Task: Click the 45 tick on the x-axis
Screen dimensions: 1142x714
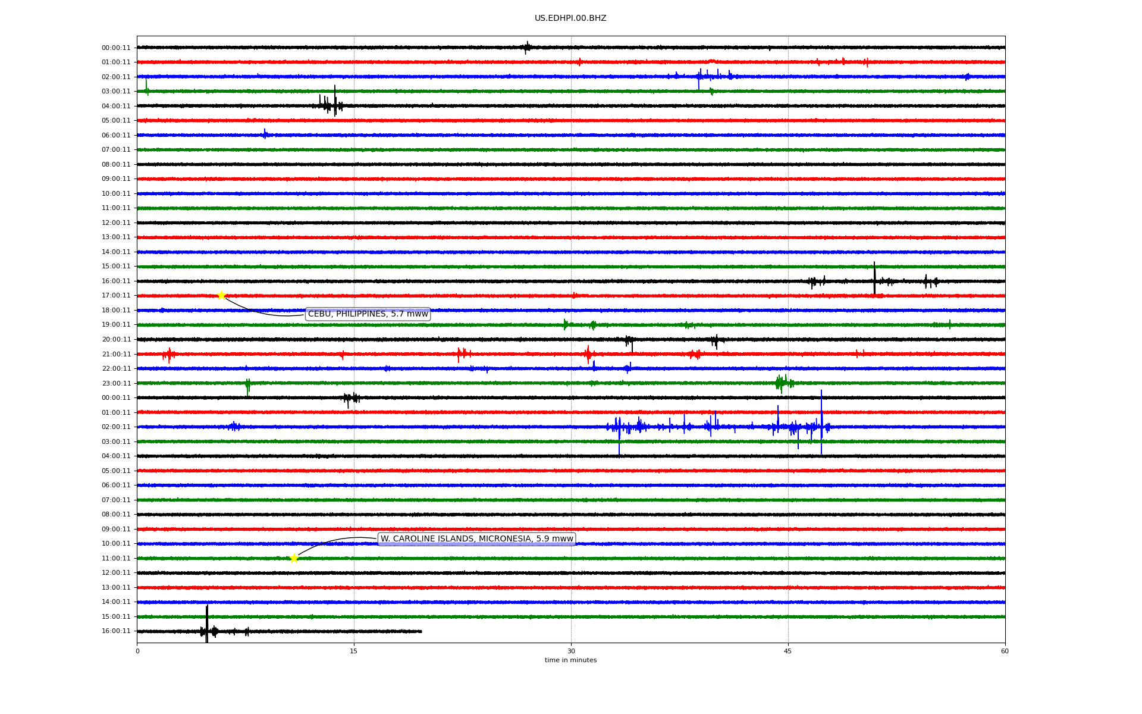Action: tap(788, 651)
